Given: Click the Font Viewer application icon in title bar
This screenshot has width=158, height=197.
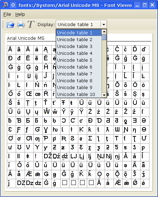Looking at the screenshot, I should click(x=5, y=5).
